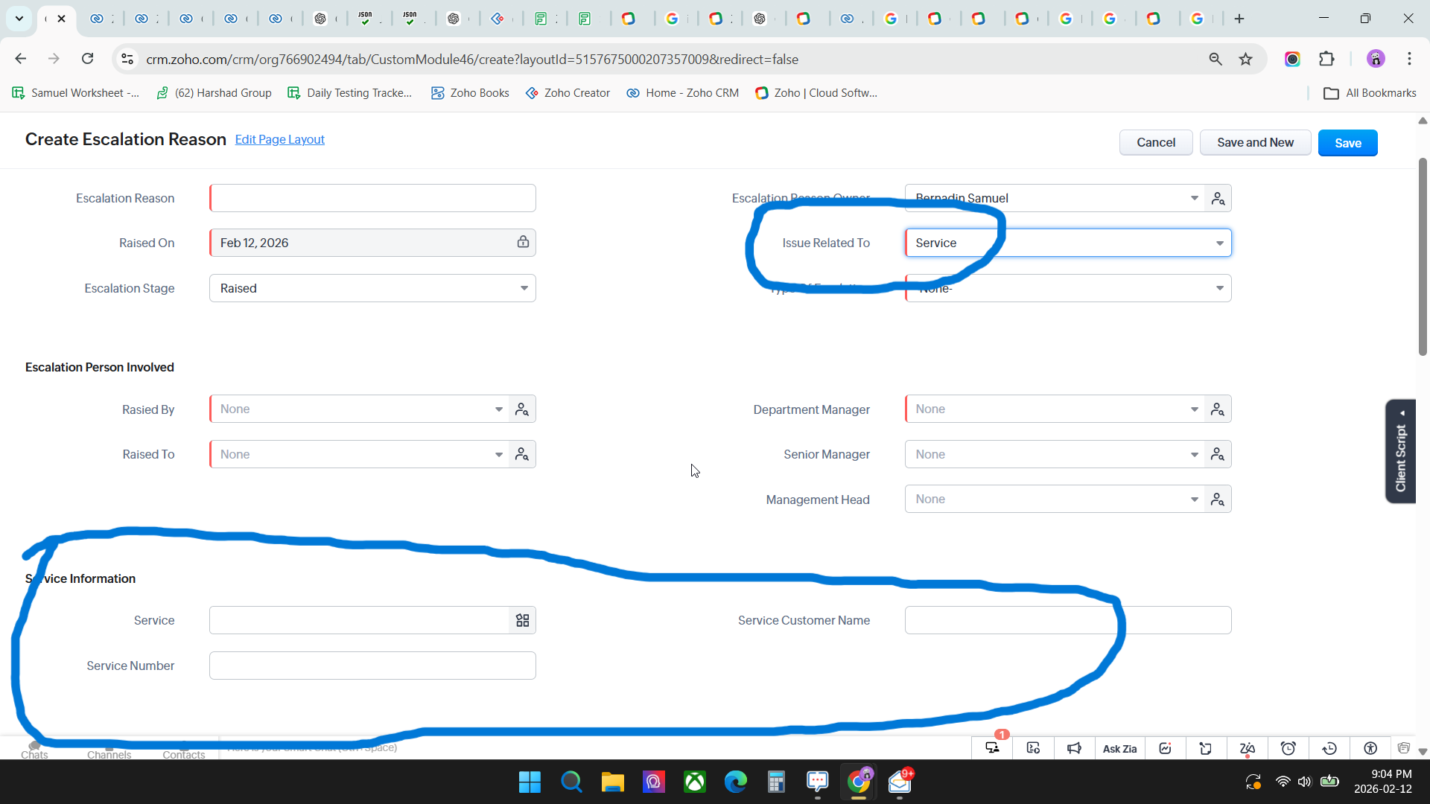Open Issue Related To dropdown
Screen dimensions: 1430x804
[x=1219, y=243]
